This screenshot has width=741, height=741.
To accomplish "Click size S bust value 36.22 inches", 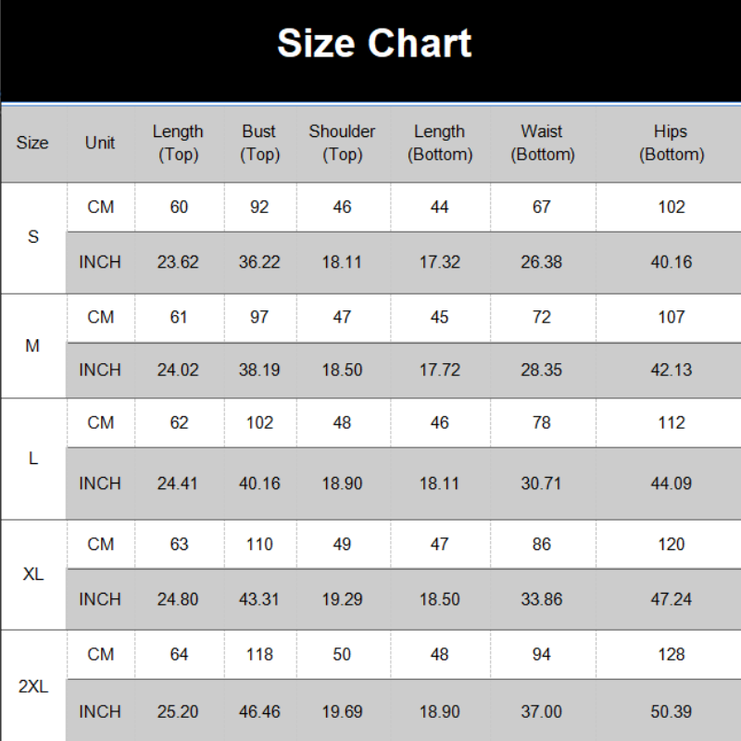I will (x=259, y=262).
